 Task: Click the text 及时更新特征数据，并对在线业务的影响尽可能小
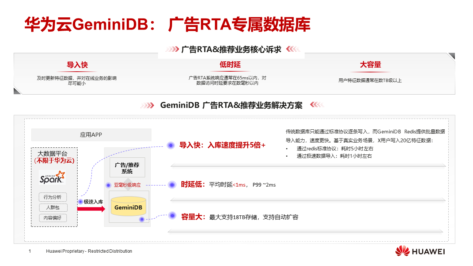(x=77, y=81)
